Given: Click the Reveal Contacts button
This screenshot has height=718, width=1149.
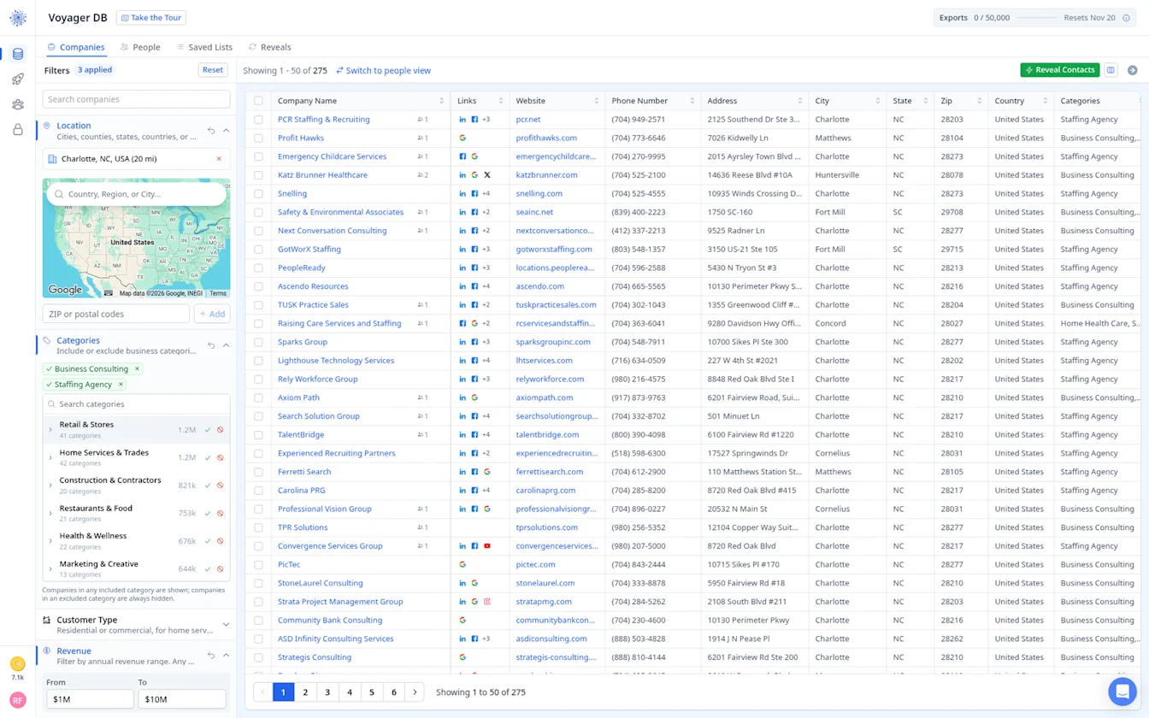Looking at the screenshot, I should 1060,70.
